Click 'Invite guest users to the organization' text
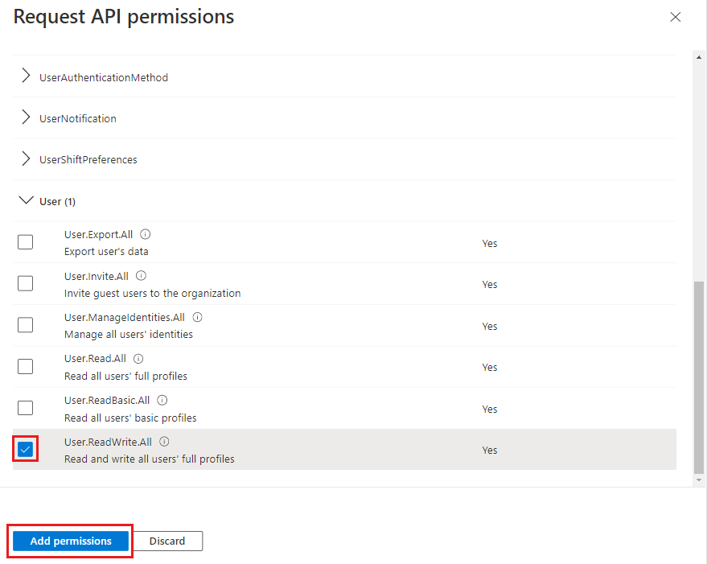 [x=152, y=294]
